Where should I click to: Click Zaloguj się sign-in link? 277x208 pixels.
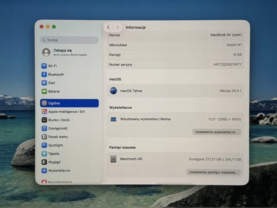[x=63, y=50]
